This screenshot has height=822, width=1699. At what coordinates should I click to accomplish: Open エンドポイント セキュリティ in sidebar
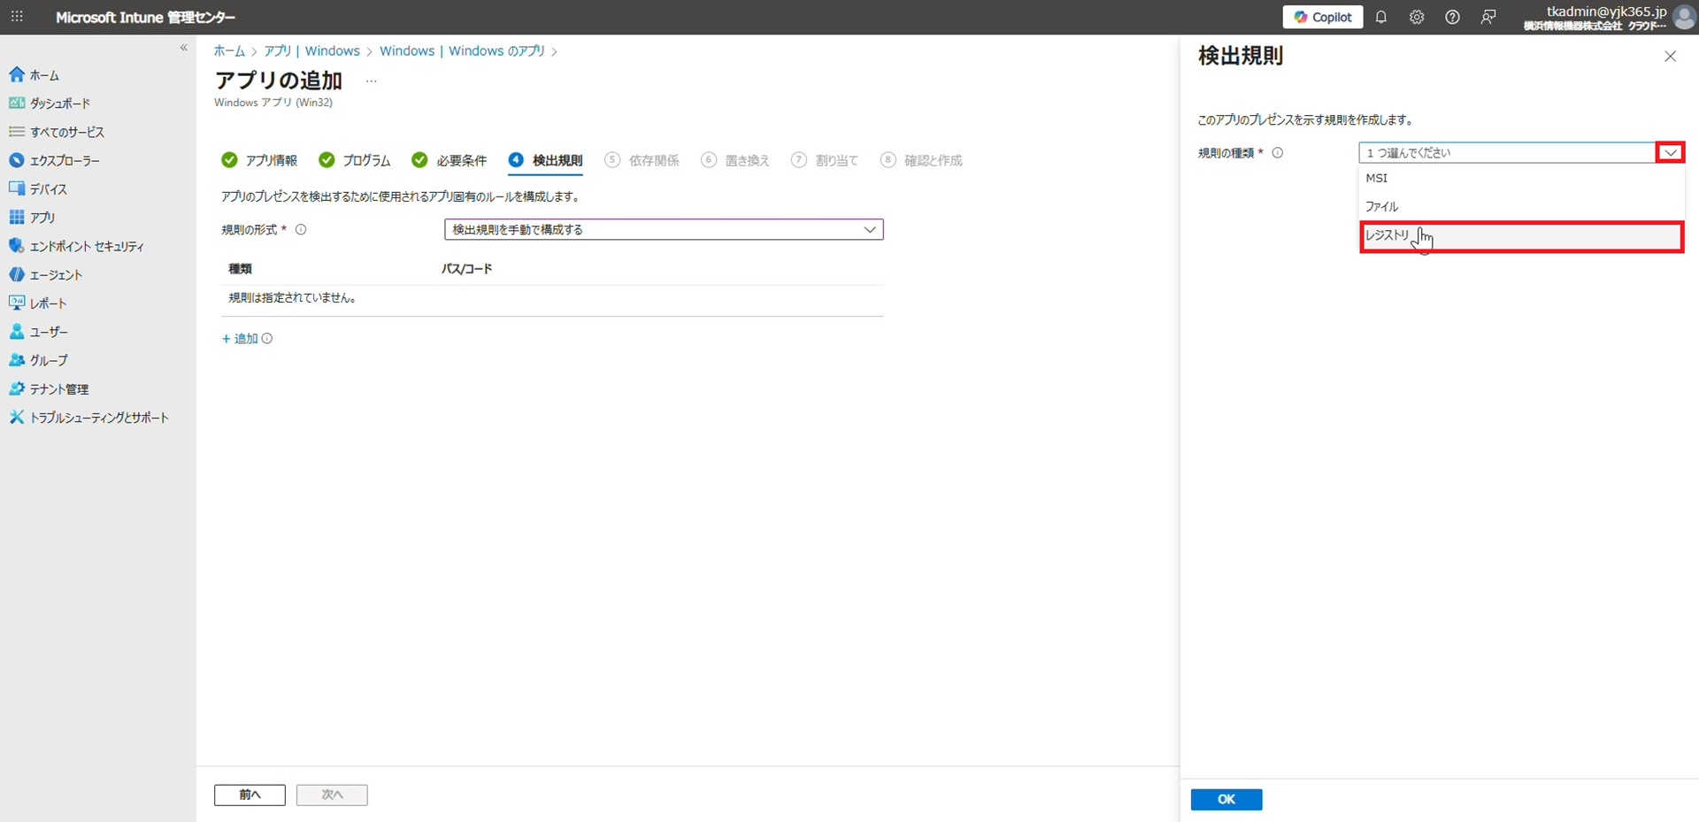[x=86, y=247]
